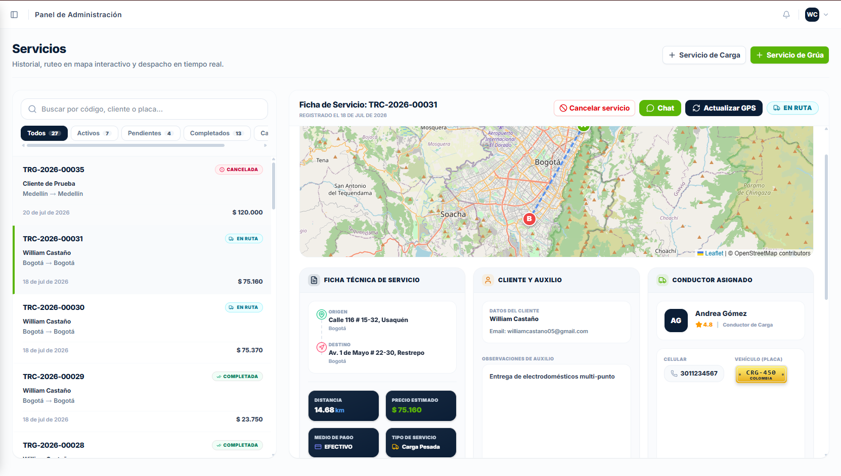
Task: Click the CRG-450 license plate
Action: 761,375
